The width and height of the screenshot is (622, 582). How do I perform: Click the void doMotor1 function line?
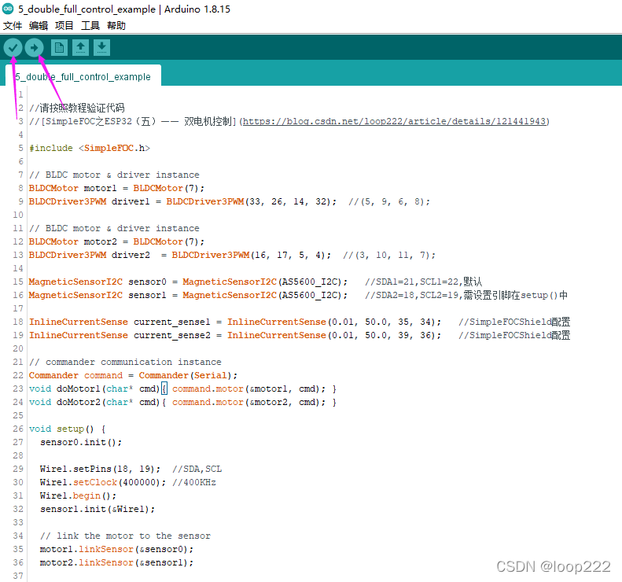point(182,389)
